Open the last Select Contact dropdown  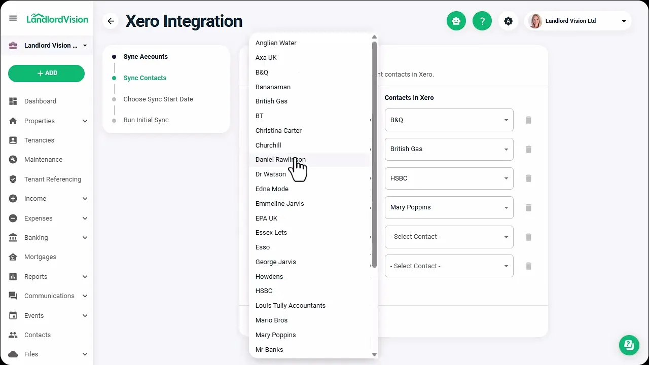(x=449, y=266)
